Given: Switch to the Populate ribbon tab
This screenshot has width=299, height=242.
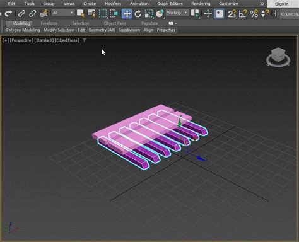Looking at the screenshot, I should pos(149,23).
